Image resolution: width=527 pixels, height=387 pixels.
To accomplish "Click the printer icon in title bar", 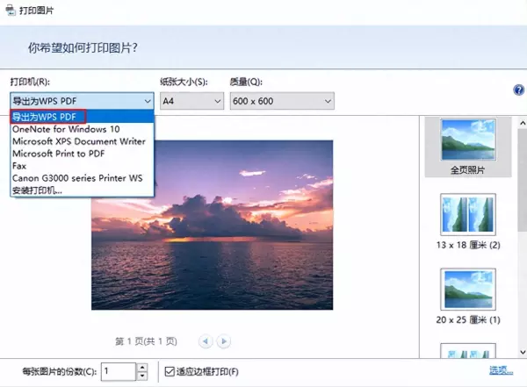I will click(11, 10).
